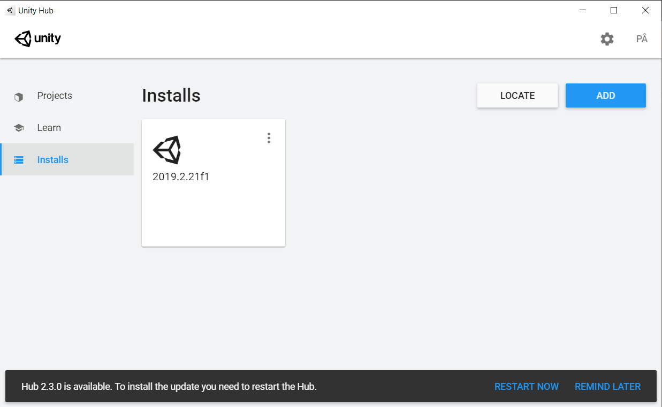Click the Unity logo in header
Viewport: 662px width, 407px height.
click(x=37, y=39)
